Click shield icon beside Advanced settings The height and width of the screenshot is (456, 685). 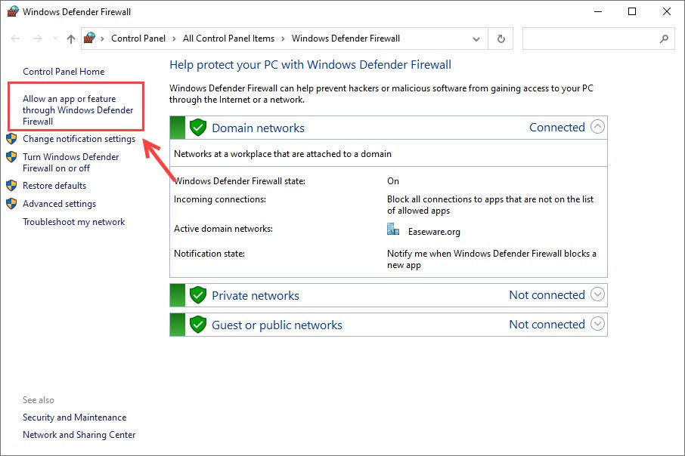pyautogui.click(x=11, y=203)
